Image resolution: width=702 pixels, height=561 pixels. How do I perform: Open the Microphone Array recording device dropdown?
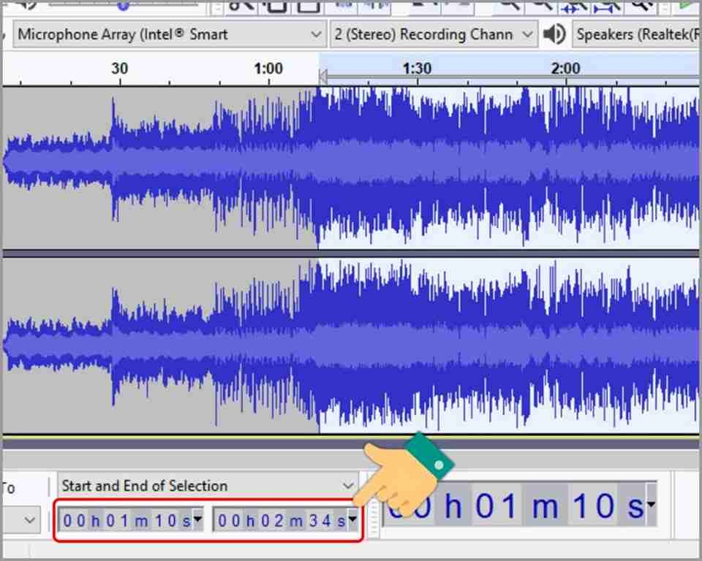[x=170, y=34]
